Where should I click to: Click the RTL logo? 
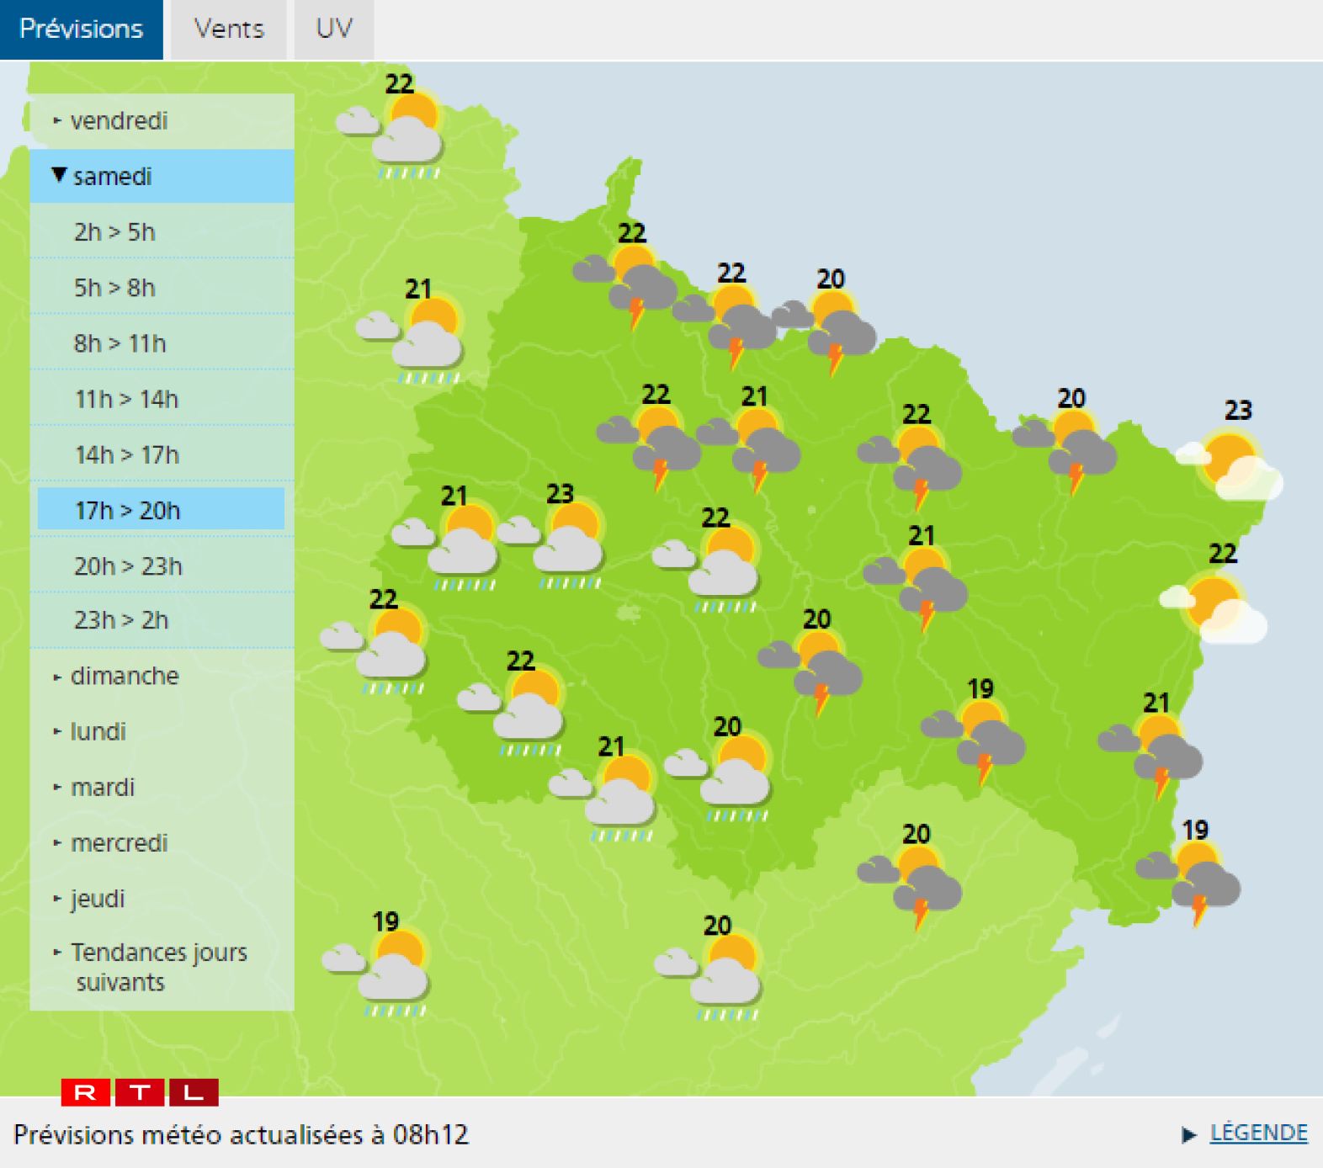(x=140, y=1091)
